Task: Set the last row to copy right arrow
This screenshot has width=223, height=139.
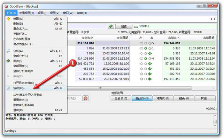Action: pos(151,79)
